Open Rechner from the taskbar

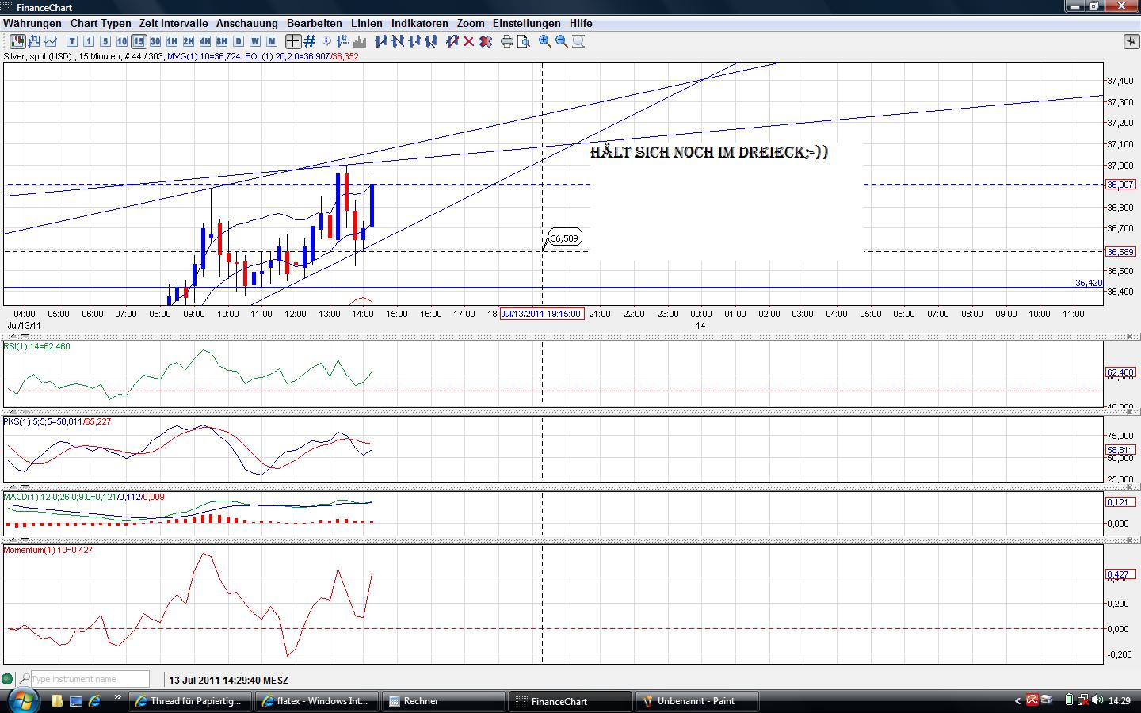tap(443, 701)
